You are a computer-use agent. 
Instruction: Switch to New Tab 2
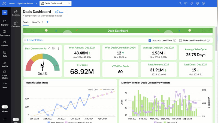pyautogui.click(x=38, y=22)
